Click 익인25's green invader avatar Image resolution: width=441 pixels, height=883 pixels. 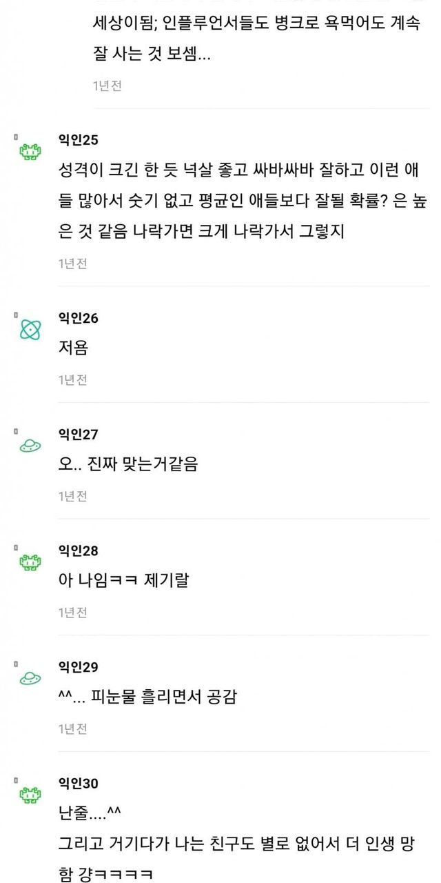(x=30, y=152)
